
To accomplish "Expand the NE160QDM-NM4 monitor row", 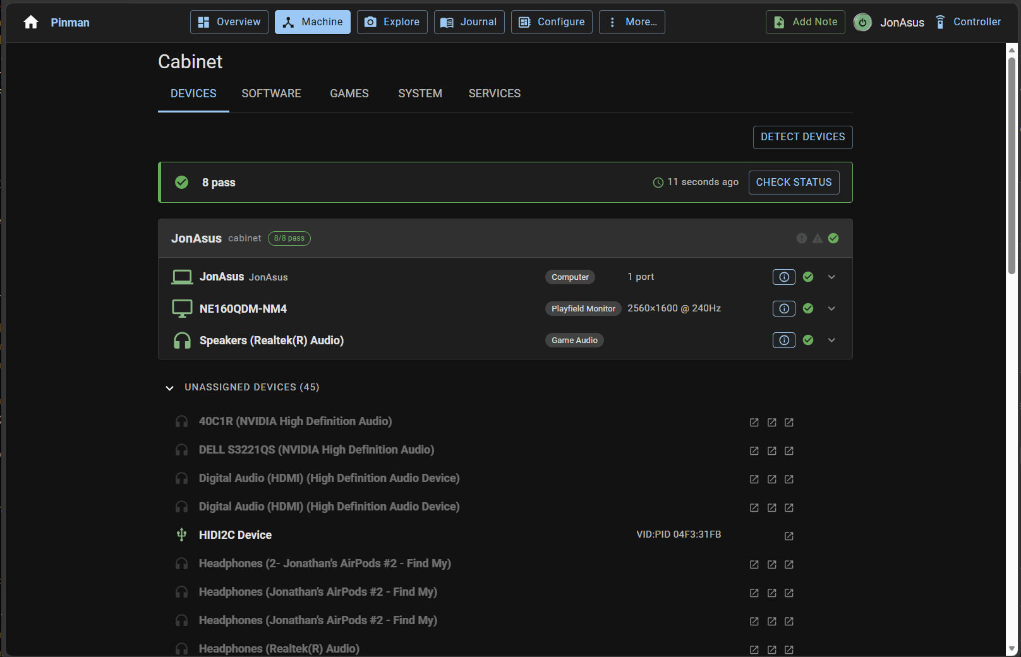I will coord(831,308).
